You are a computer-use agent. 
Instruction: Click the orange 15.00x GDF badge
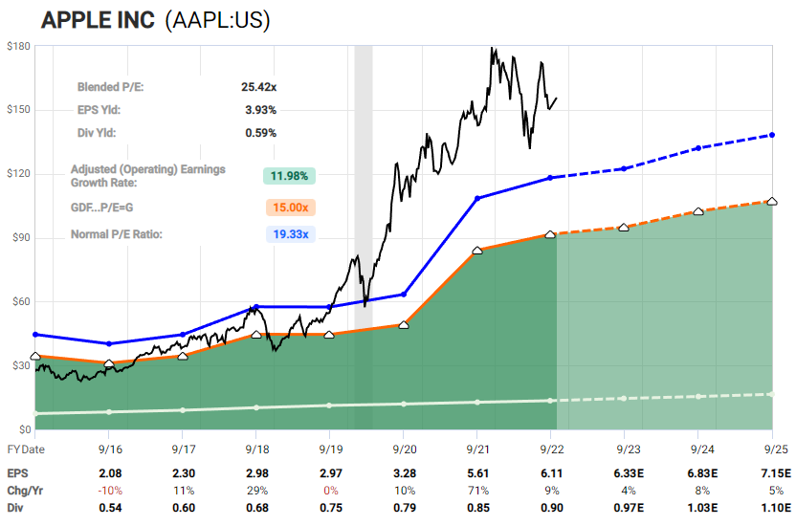(291, 208)
